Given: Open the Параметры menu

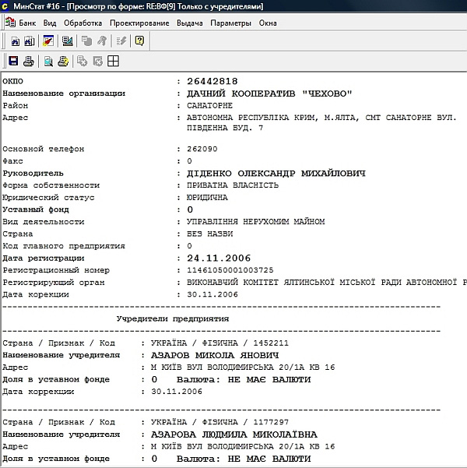Looking at the screenshot, I should pos(230,23).
